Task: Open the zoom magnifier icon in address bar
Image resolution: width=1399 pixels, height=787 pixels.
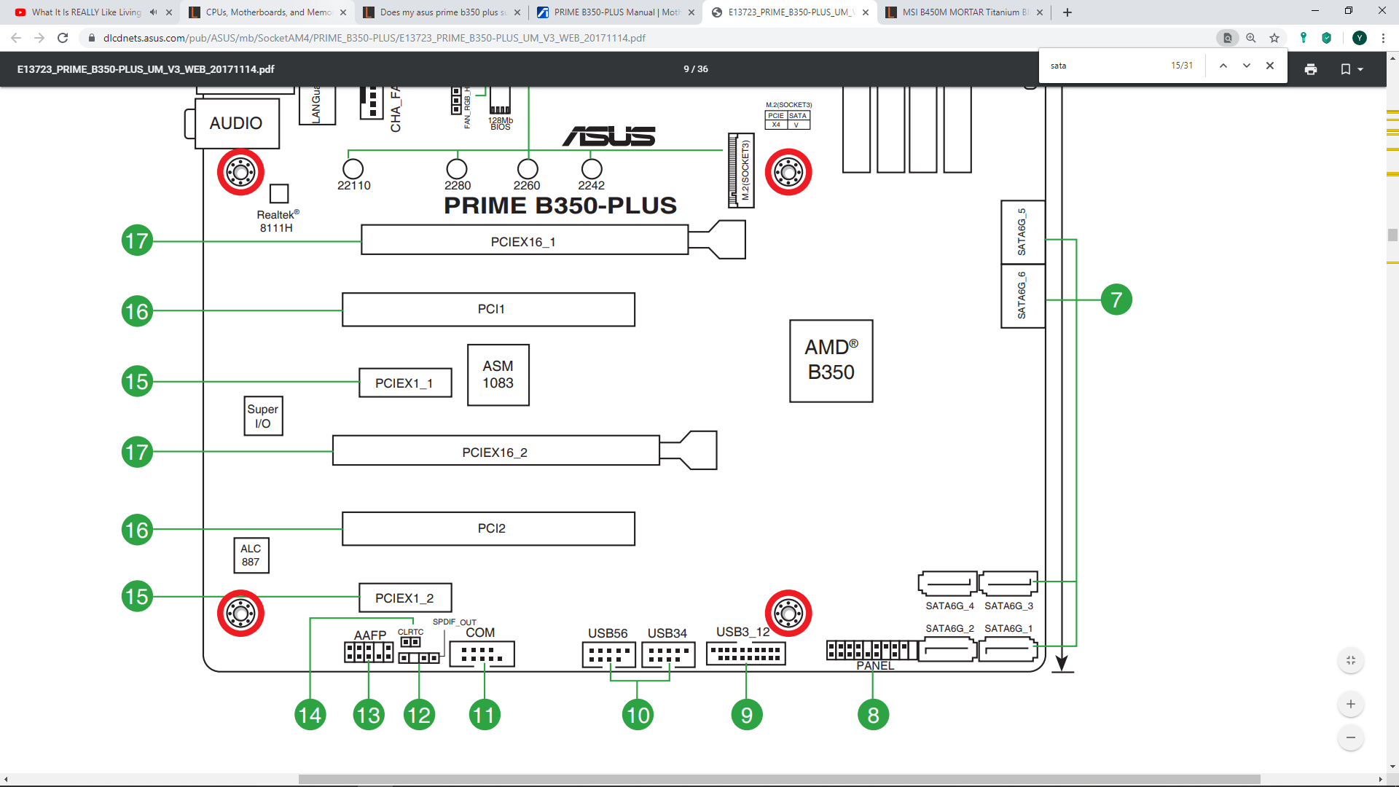Action: (1251, 38)
